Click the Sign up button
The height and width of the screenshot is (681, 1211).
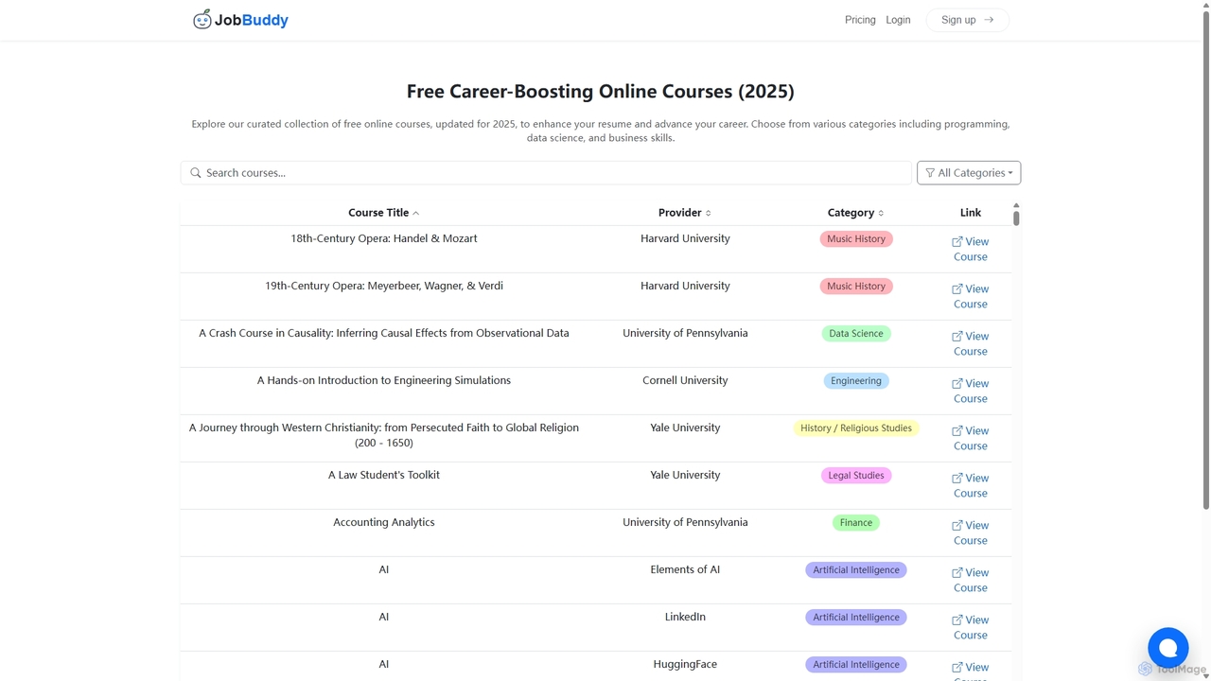tap(967, 20)
